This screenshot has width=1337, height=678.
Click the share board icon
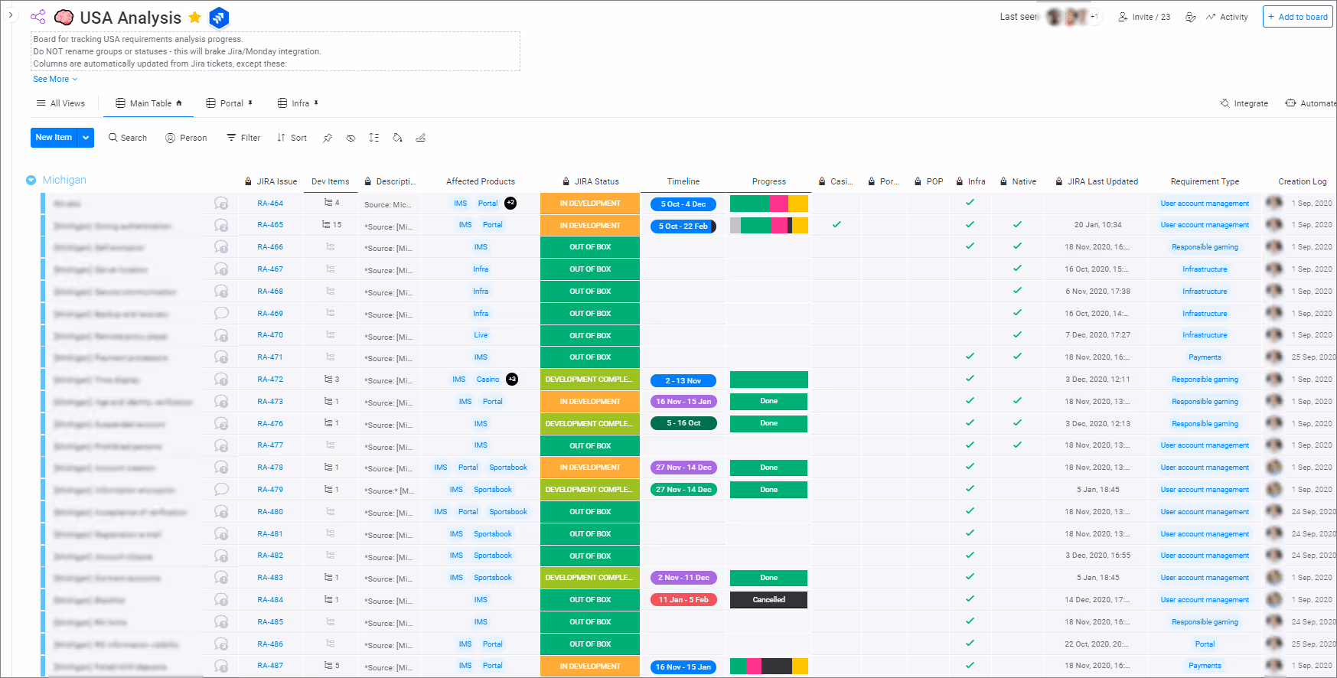pos(38,17)
